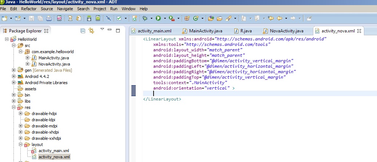Collapse the res folder node

[13, 107]
